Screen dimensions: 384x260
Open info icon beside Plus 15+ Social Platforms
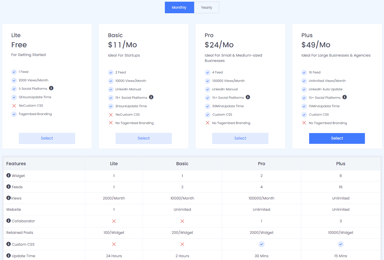coord(345,97)
